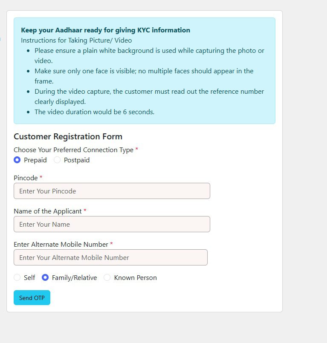Click the Pincode field label
327x343 pixels.
pyautogui.click(x=26, y=178)
